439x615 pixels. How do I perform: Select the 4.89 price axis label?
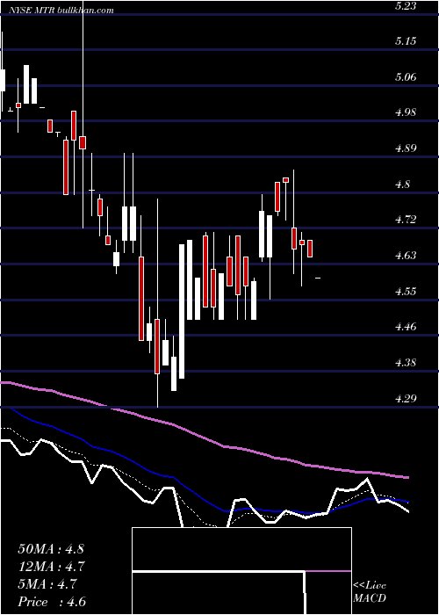pos(406,148)
